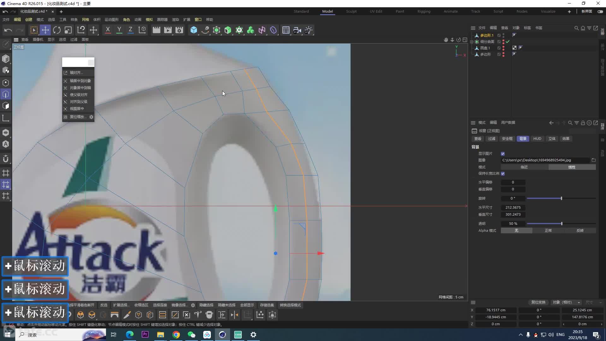Choose 轴居中到对象 from the popup menu
The height and width of the screenshot is (341, 606).
click(x=78, y=81)
